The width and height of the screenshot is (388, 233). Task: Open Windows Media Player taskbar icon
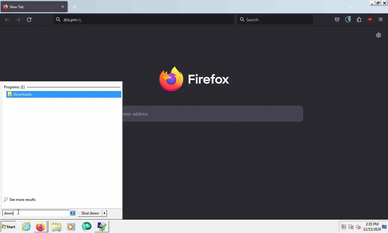click(71, 227)
